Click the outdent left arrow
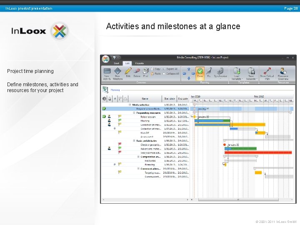Image resolution: width=300 pixels, height=225 pixels. click(x=184, y=73)
